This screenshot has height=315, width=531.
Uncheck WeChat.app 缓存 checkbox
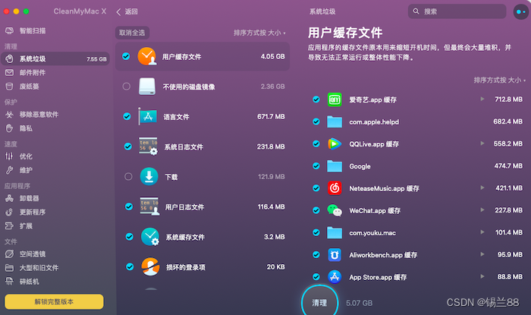tap(316, 210)
